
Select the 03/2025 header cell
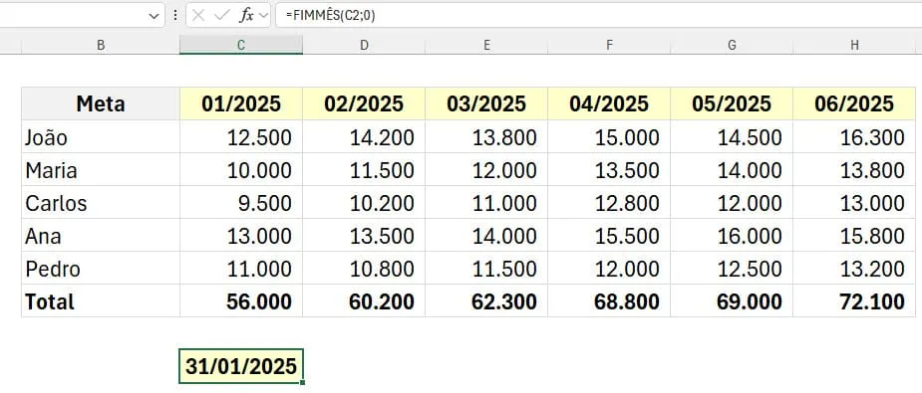(x=486, y=103)
